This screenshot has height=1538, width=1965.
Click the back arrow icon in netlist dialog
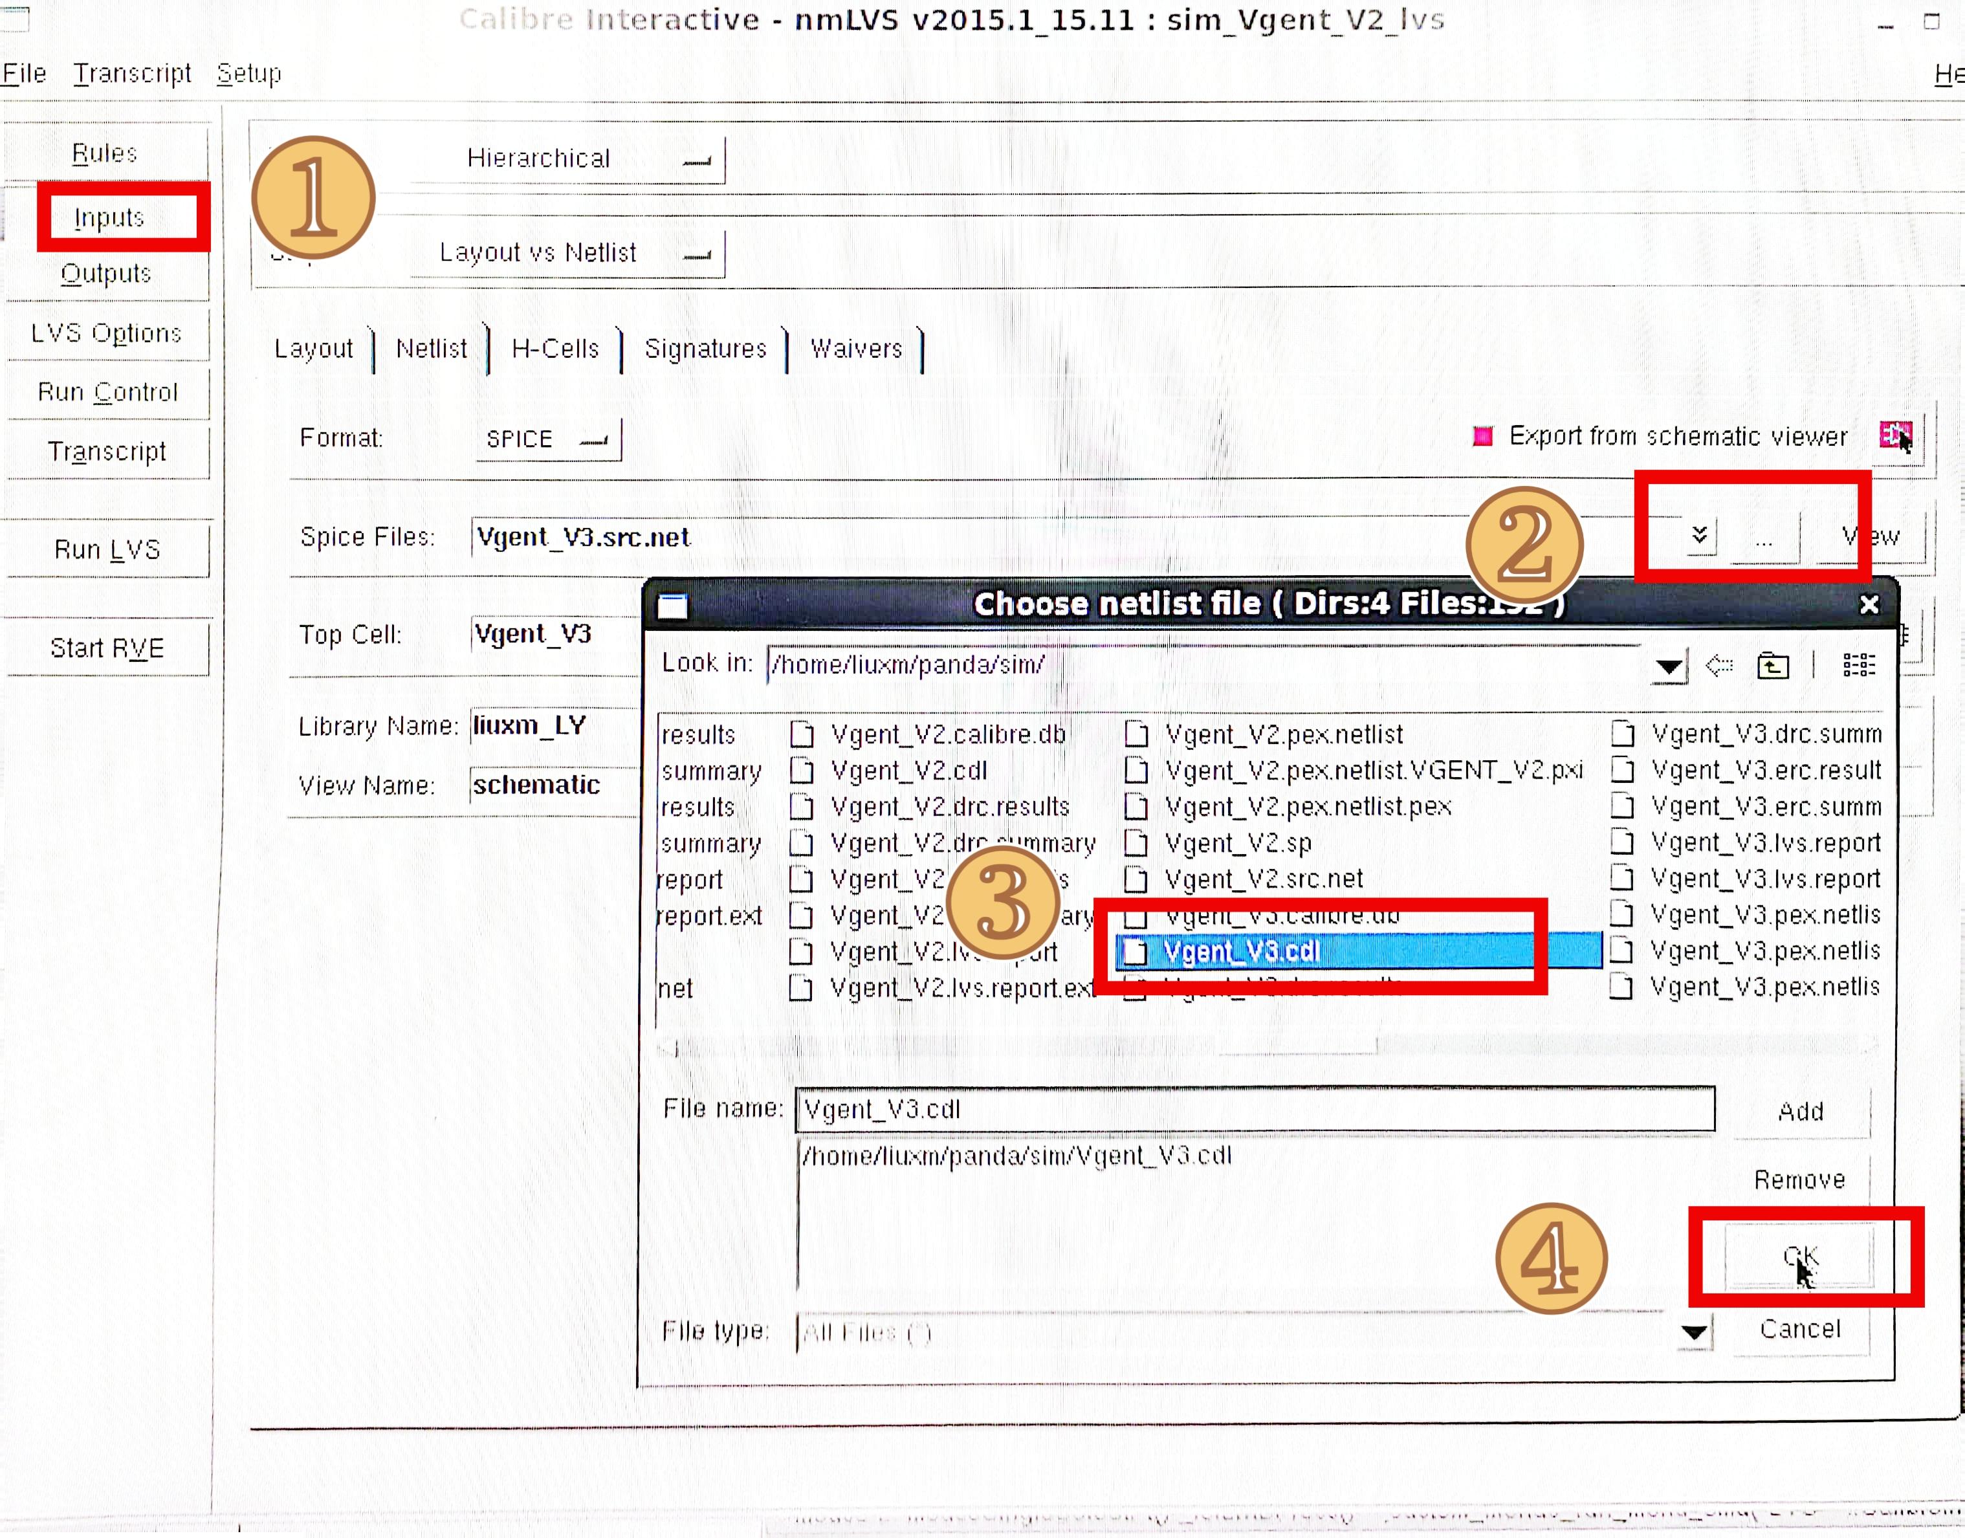[1720, 665]
